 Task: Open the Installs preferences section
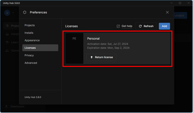tap(40, 33)
